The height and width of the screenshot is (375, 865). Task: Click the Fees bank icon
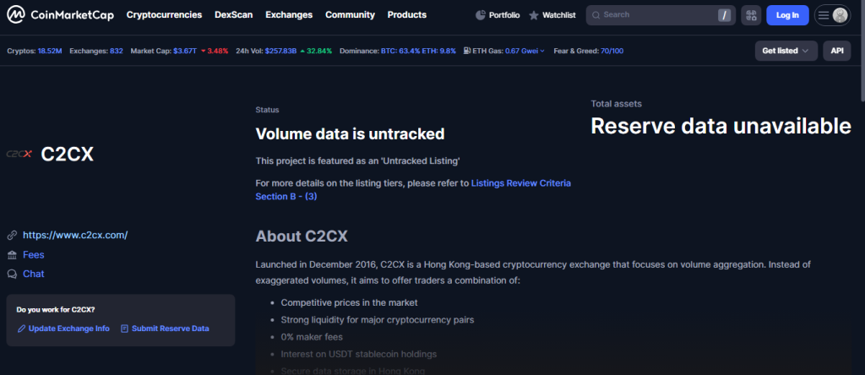coord(12,254)
